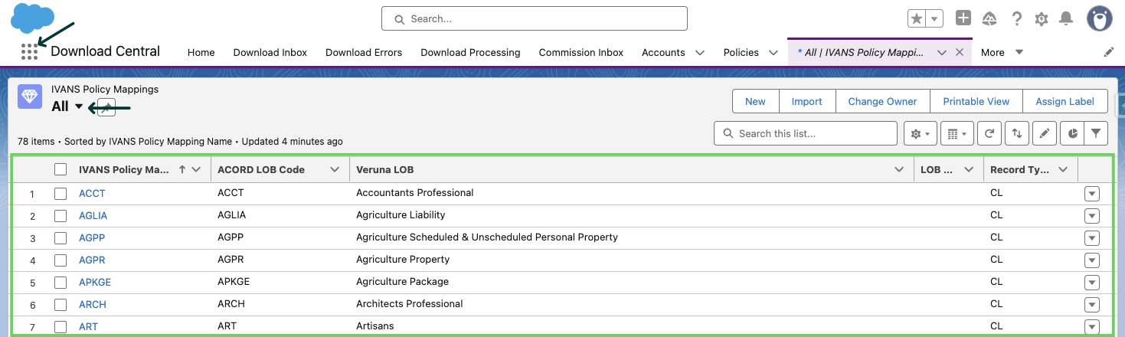Open the More navigation dropdown
Image resolution: width=1125 pixels, height=337 pixels.
pos(1002,52)
